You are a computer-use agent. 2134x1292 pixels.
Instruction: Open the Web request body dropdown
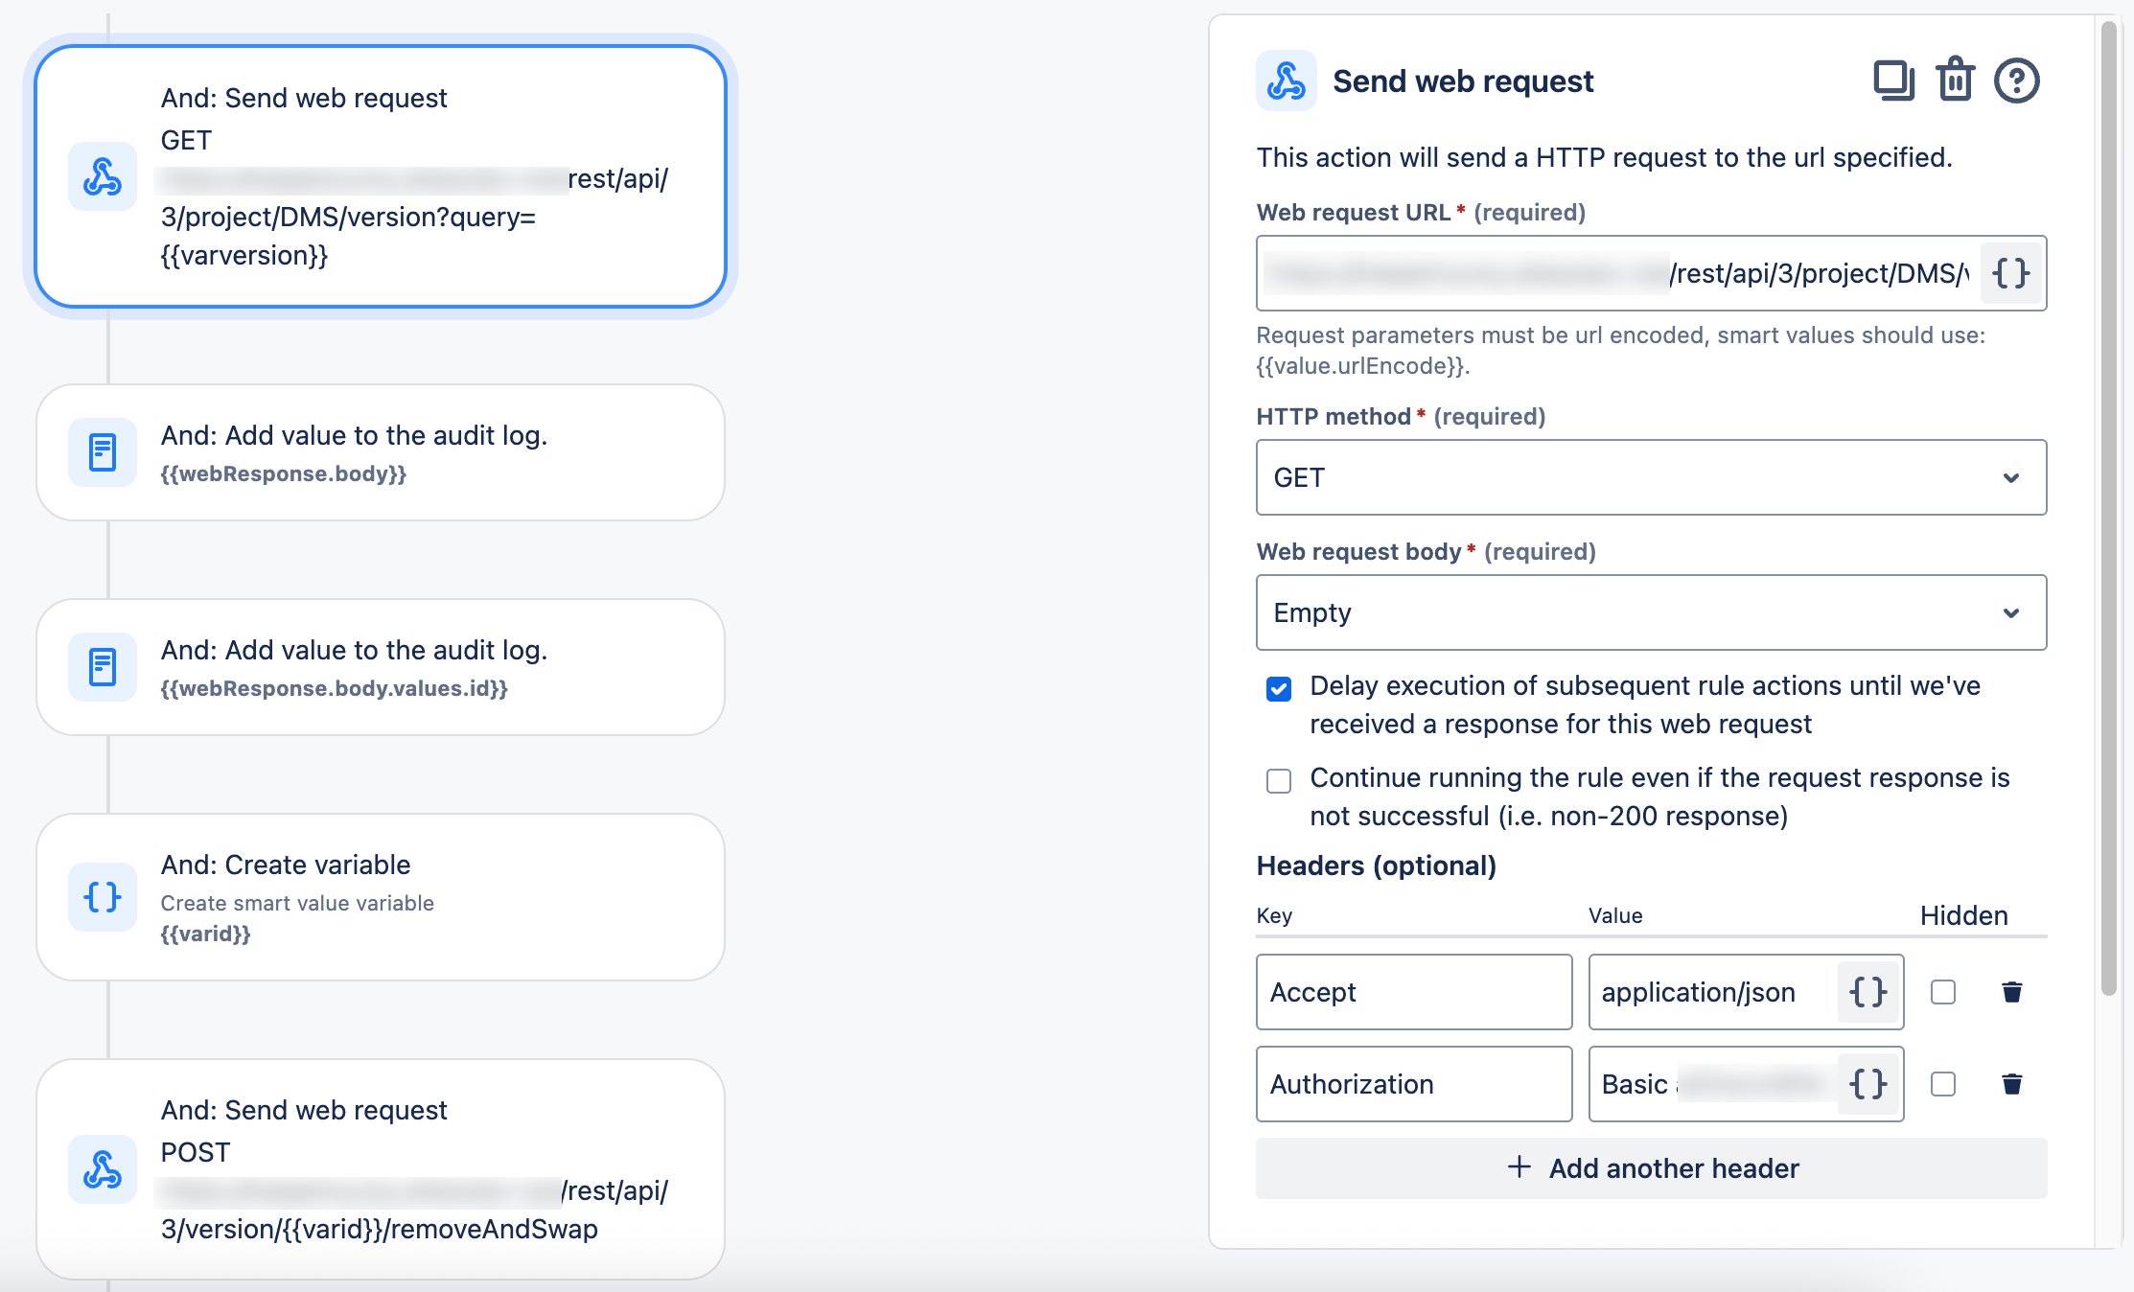(x=1651, y=612)
